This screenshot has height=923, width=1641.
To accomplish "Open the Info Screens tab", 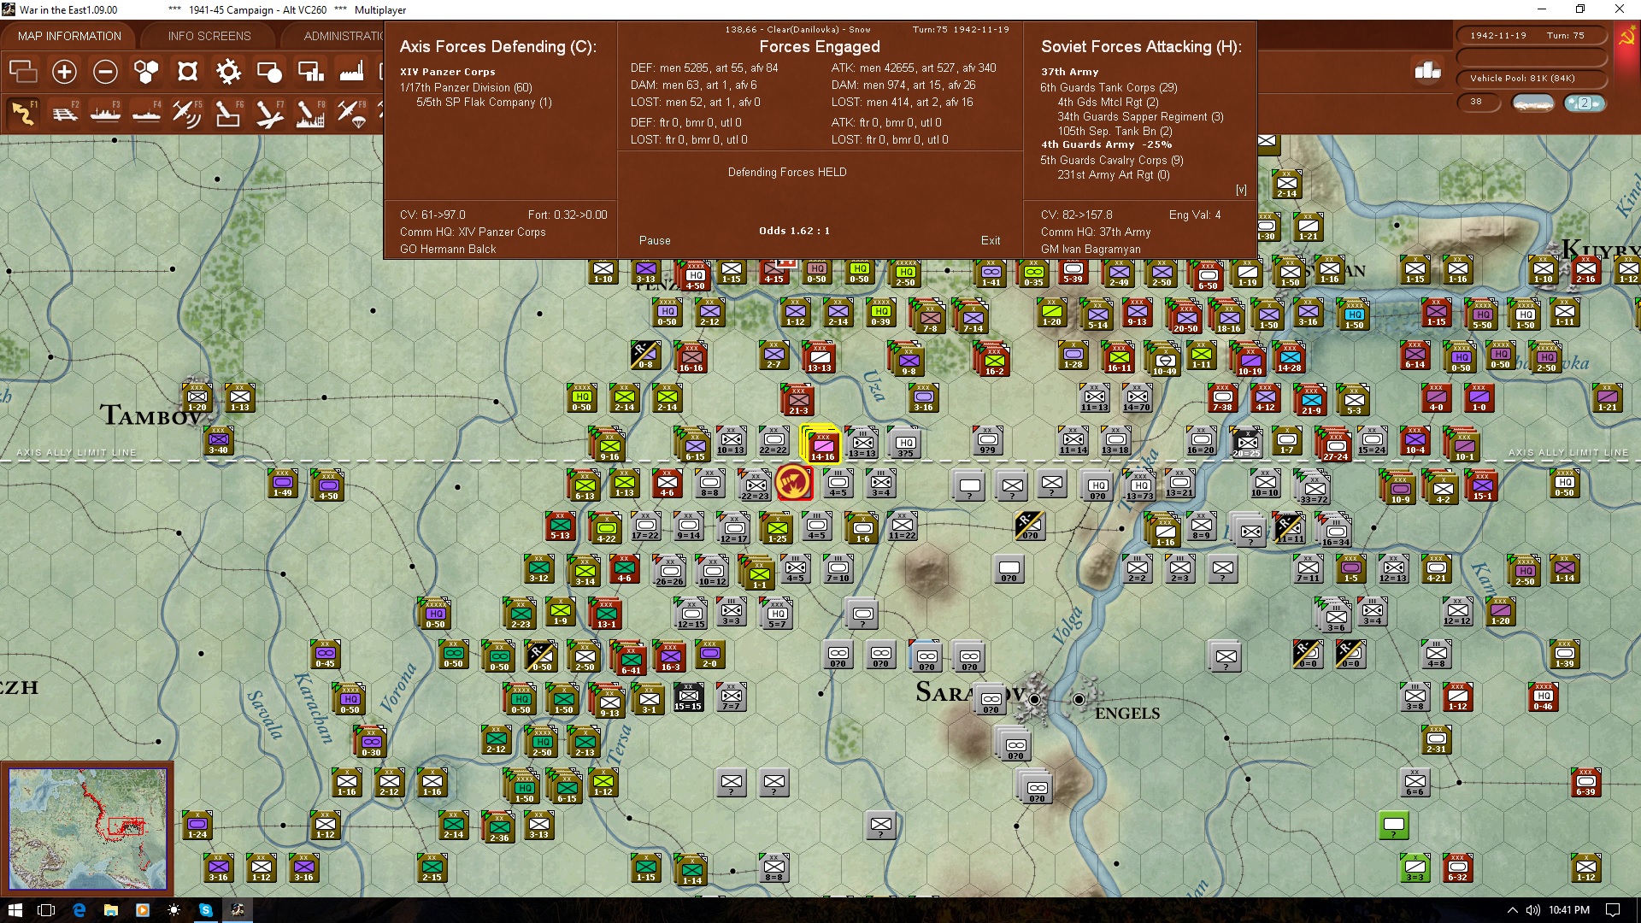I will [209, 36].
